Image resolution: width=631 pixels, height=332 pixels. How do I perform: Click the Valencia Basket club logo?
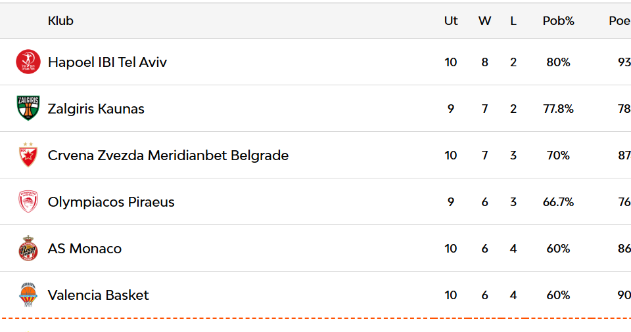coord(28,295)
